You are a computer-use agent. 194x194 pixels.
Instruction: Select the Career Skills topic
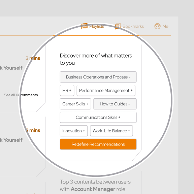75,104
